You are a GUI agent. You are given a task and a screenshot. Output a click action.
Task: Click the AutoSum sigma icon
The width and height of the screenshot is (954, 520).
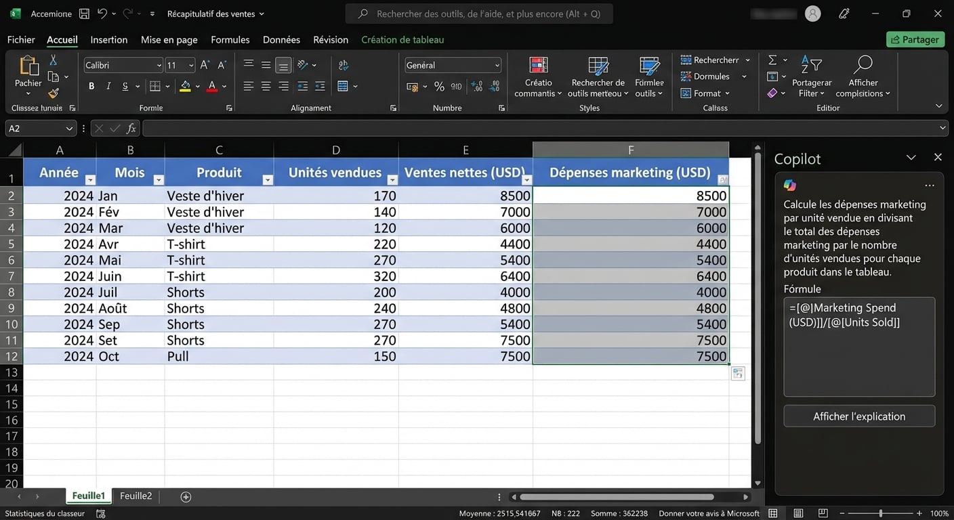pyautogui.click(x=772, y=60)
